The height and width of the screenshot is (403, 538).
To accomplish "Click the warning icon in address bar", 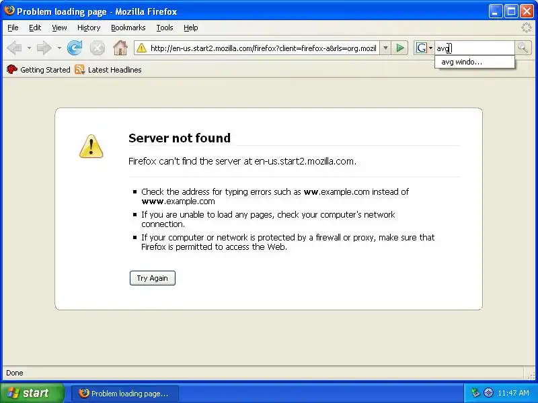I will point(141,48).
